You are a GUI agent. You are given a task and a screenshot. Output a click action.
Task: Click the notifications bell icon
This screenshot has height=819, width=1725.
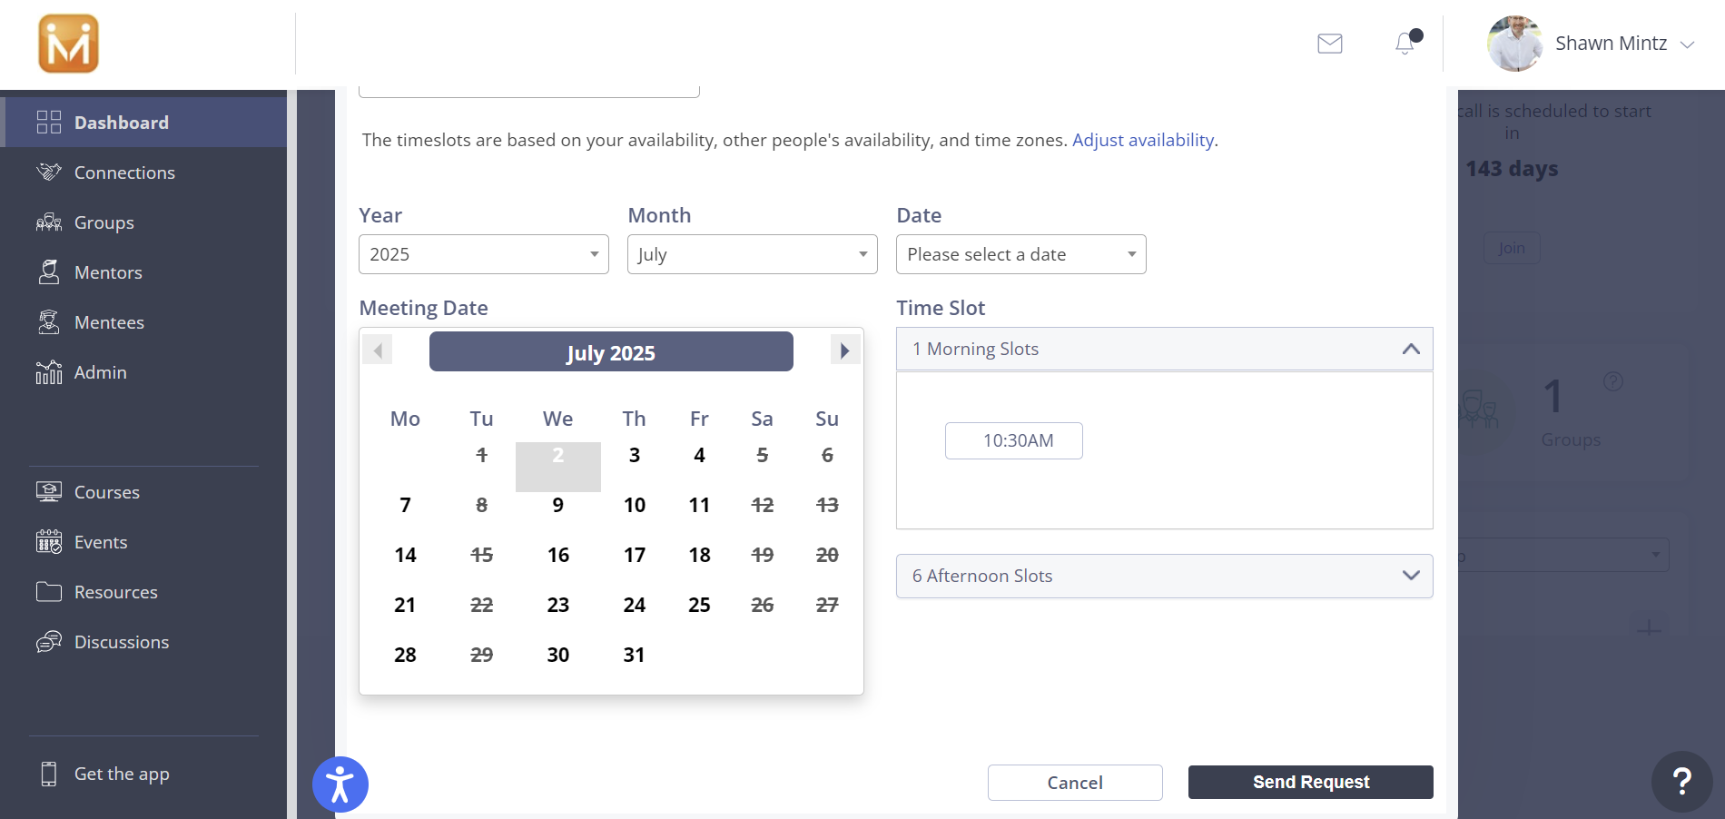pyautogui.click(x=1405, y=44)
